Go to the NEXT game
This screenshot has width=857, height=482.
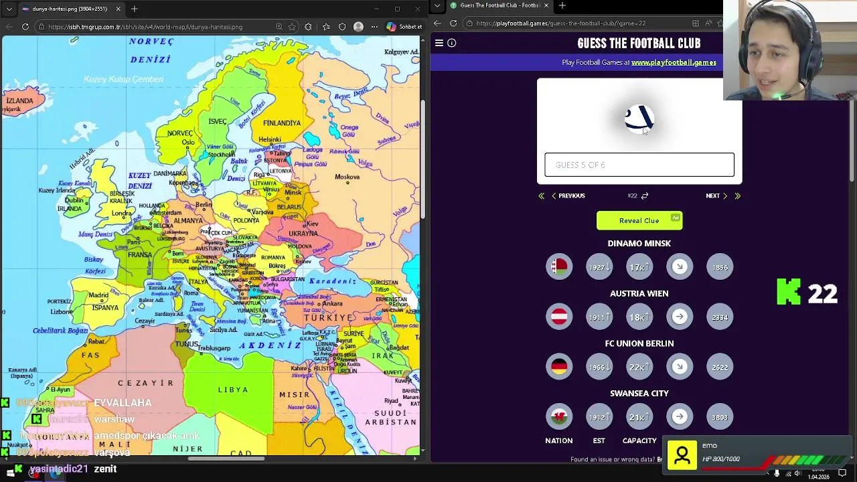click(716, 195)
